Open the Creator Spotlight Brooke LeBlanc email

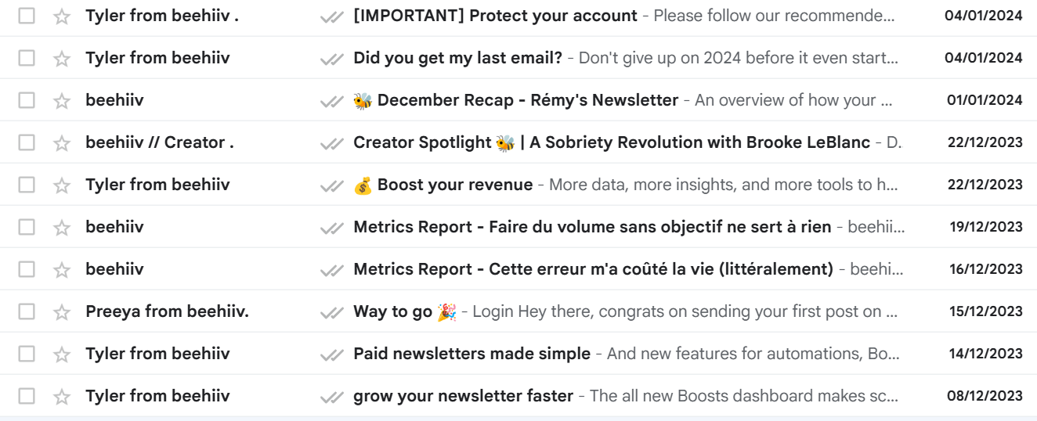click(x=611, y=142)
